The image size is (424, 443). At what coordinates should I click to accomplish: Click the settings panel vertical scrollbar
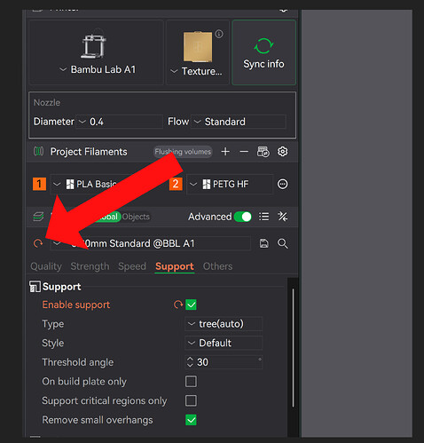pyautogui.click(x=293, y=348)
